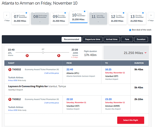
Task: Open Airbus A330 aircraft details link
Action: pos(13,110)
